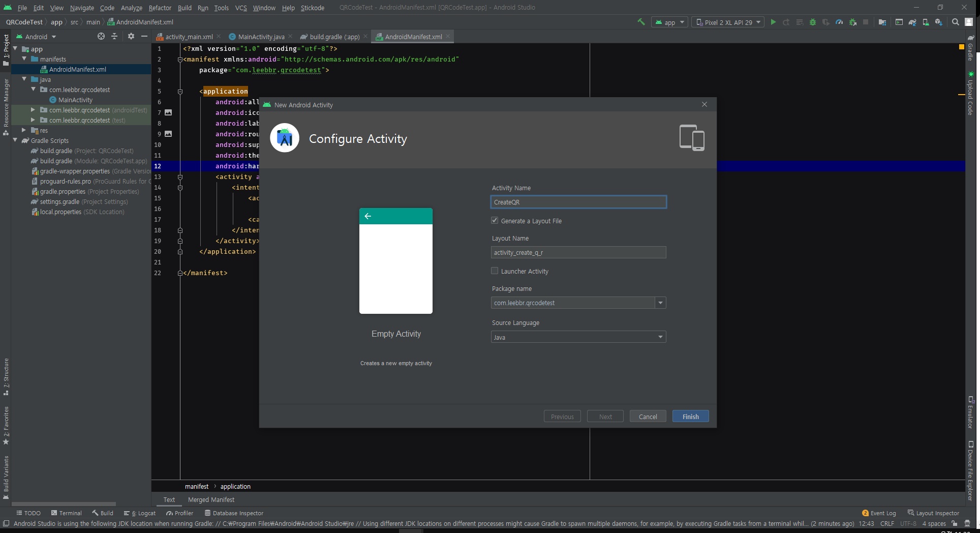Click the 4 spaces indent status
The image size is (980, 533).
tap(934, 523)
